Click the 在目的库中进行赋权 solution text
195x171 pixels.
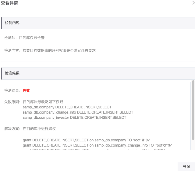(39, 129)
